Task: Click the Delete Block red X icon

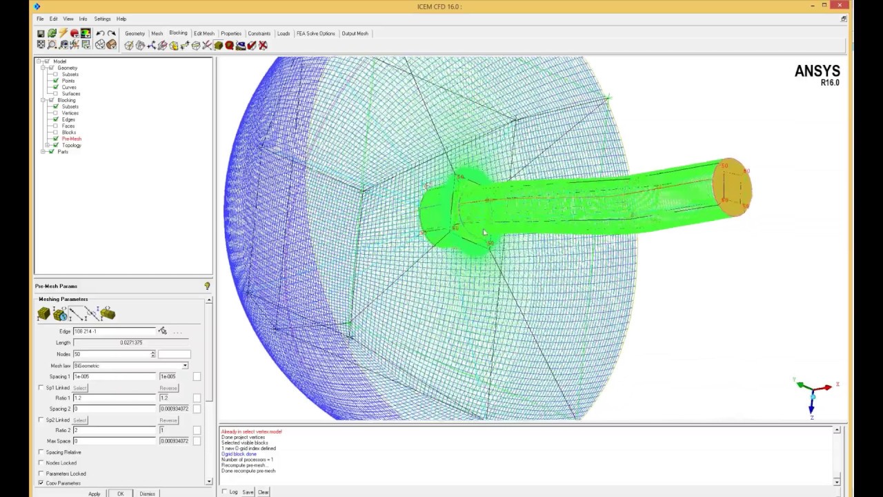Action: click(263, 46)
